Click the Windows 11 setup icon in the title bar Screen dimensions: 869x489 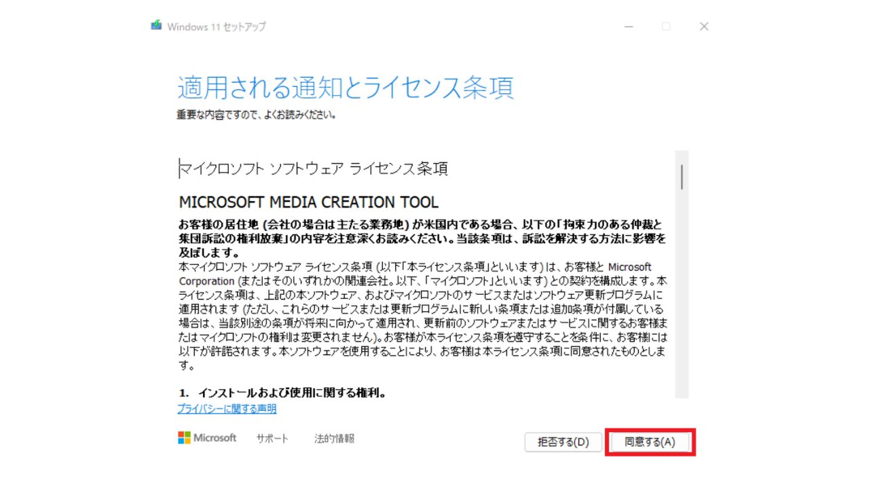click(156, 26)
